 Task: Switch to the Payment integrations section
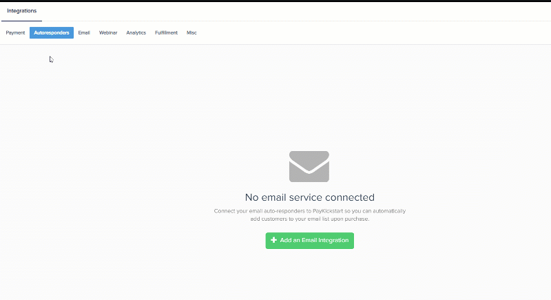pos(15,32)
